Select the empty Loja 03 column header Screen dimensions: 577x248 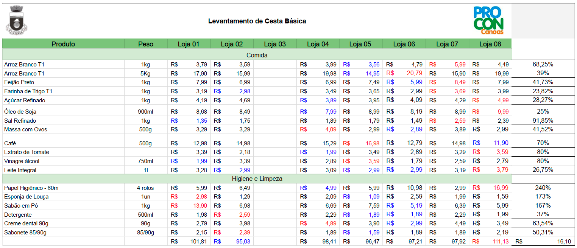coord(275,44)
